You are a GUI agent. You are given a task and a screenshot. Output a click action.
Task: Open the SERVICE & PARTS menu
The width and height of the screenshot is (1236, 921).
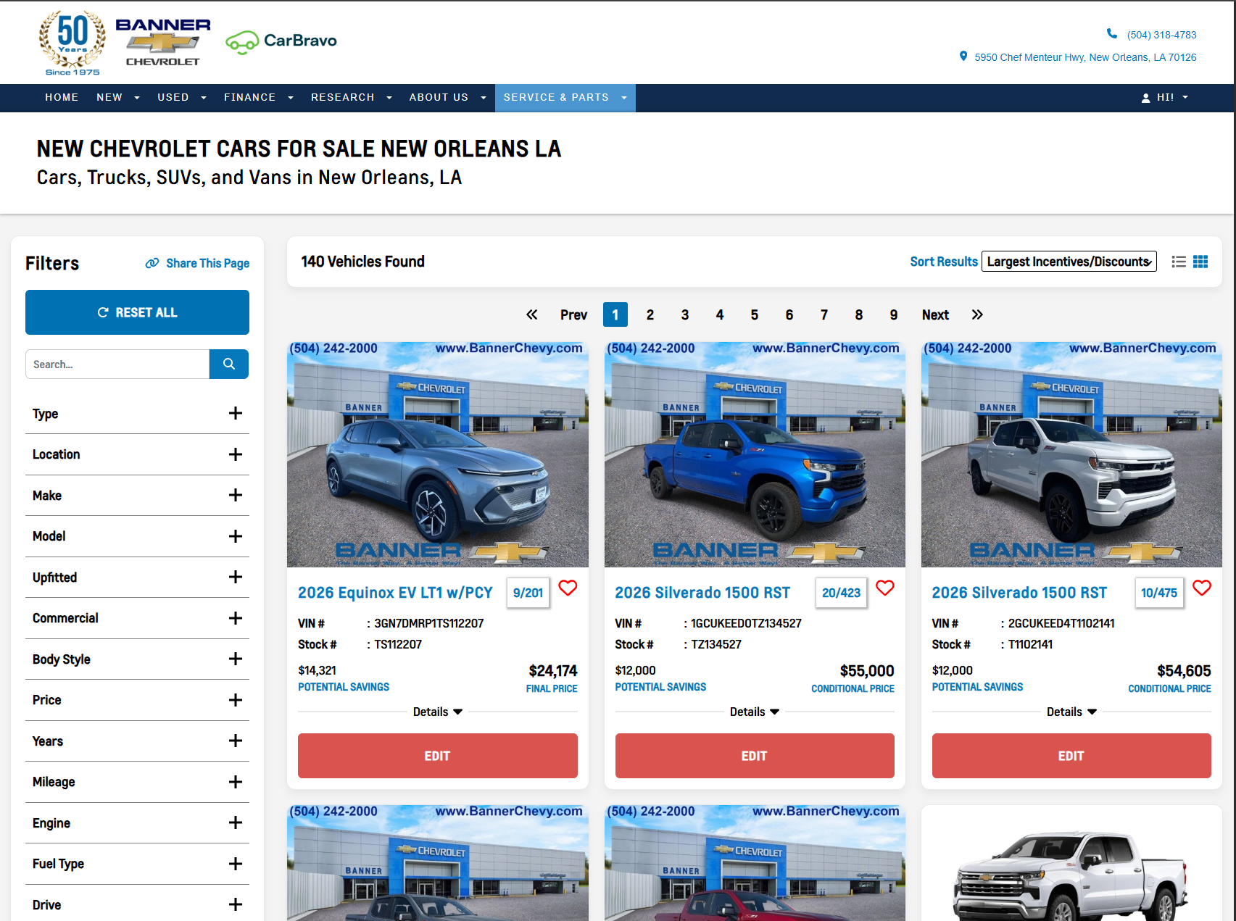tap(565, 97)
